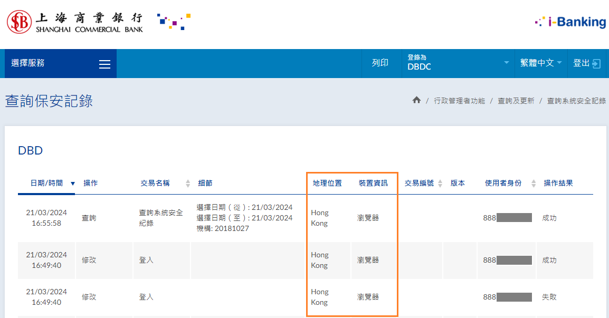609x318 pixels.
Task: Click the i-Banking logo
Action: pos(570,22)
